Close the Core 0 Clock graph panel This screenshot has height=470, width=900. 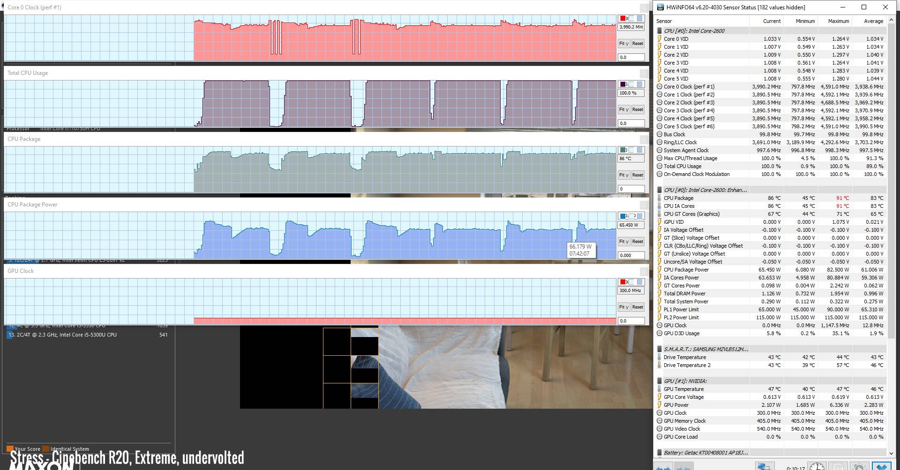(644, 7)
